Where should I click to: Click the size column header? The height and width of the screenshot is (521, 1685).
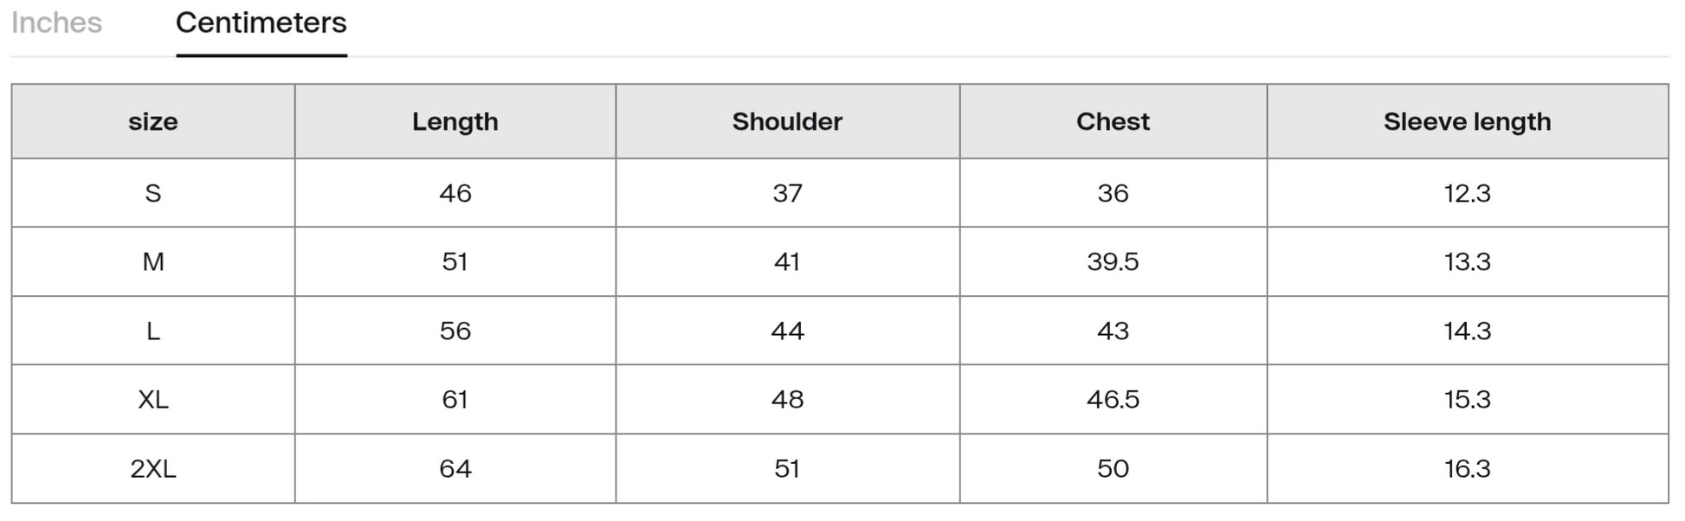click(152, 121)
